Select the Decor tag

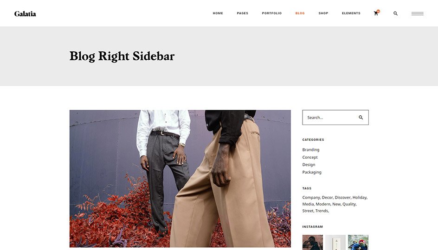coord(328,197)
